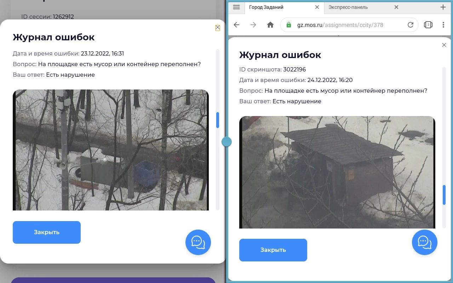Open the browser hamburger menu
The image size is (453, 283).
pyautogui.click(x=237, y=7)
